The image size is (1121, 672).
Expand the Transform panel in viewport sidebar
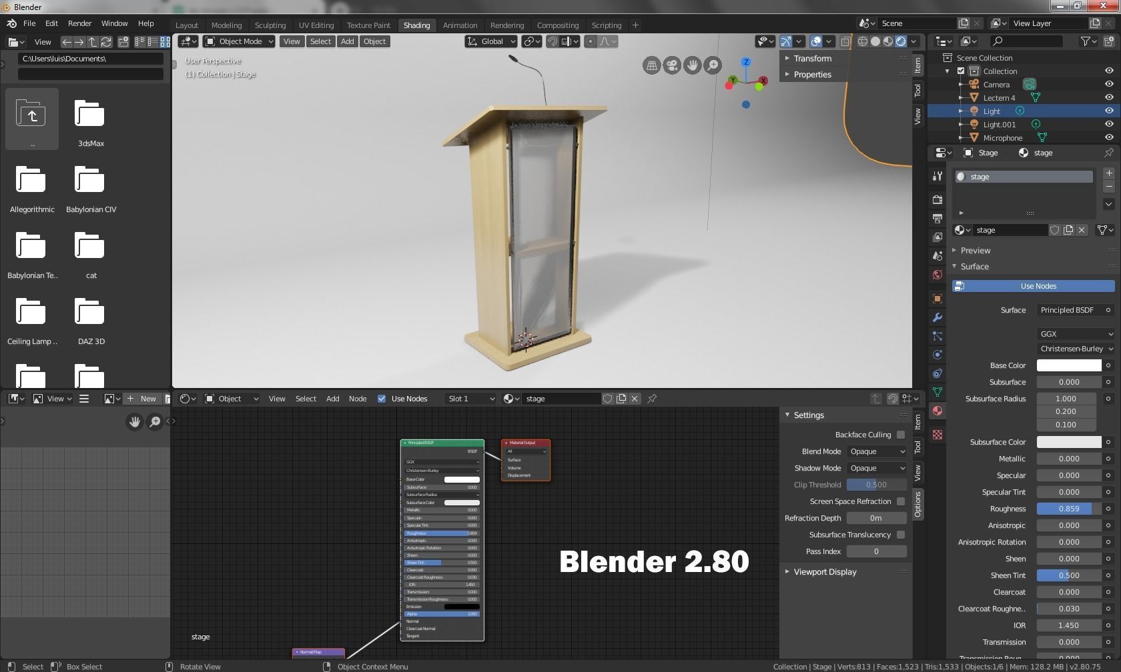pos(812,58)
